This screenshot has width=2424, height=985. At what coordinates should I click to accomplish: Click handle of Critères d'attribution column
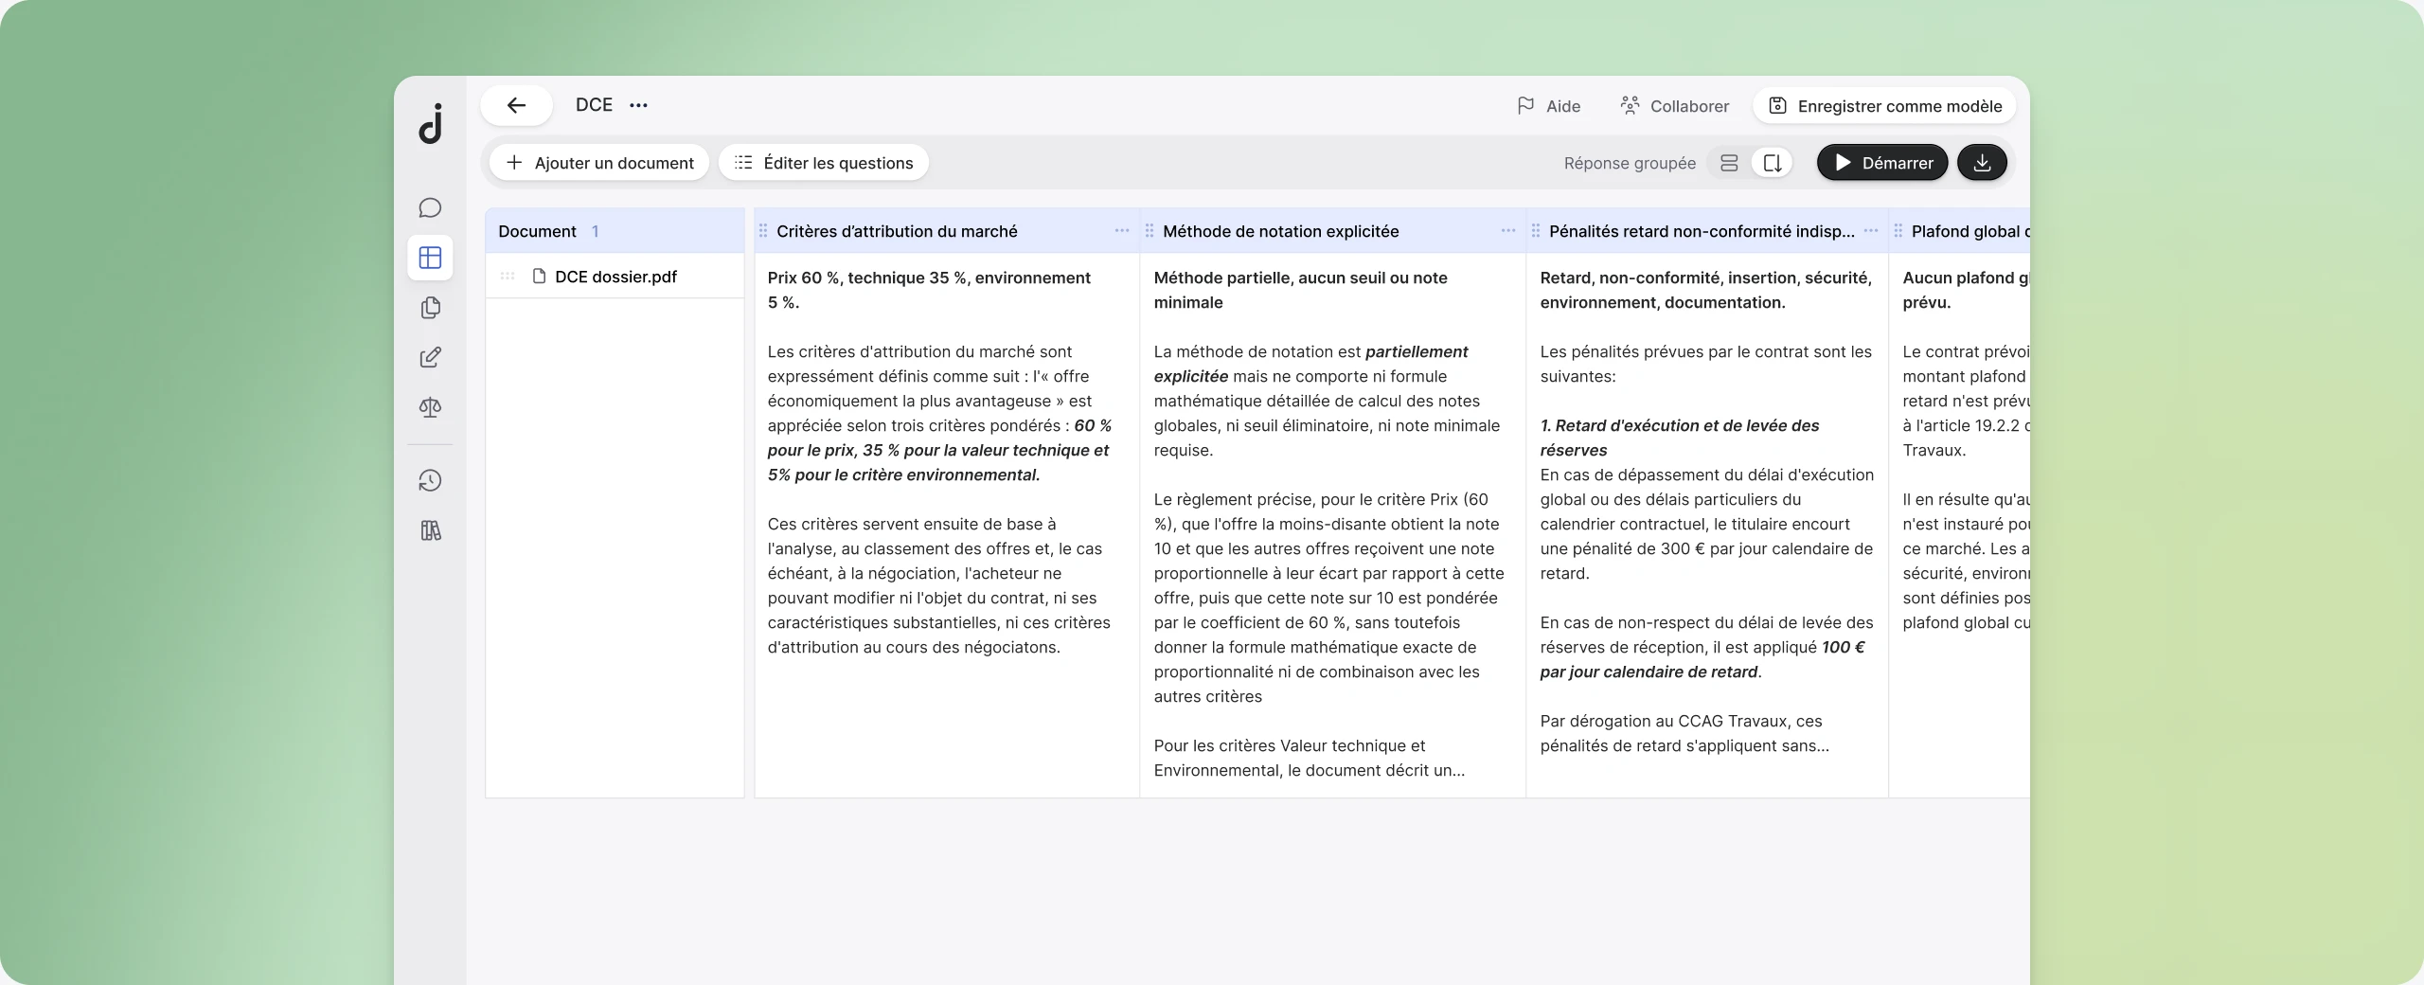[x=763, y=231]
